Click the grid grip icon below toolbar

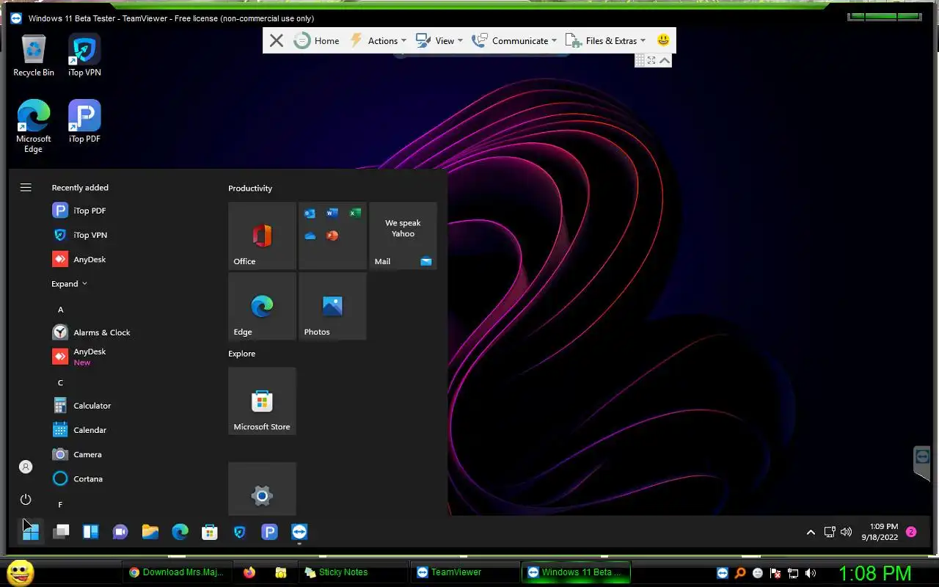point(640,60)
